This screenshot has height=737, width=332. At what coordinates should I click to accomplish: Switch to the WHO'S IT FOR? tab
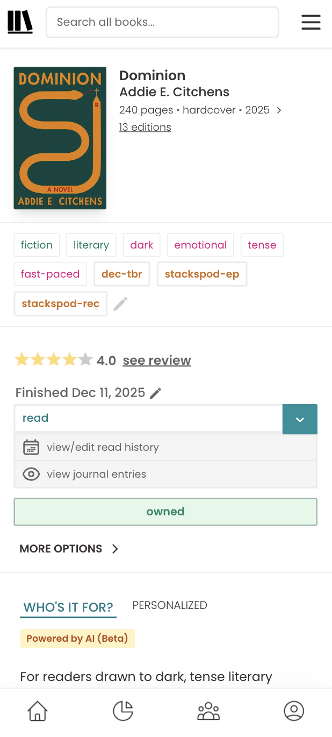tap(68, 607)
